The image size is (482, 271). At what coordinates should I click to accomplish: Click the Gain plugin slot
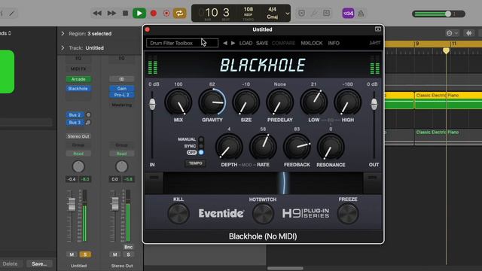122,89
